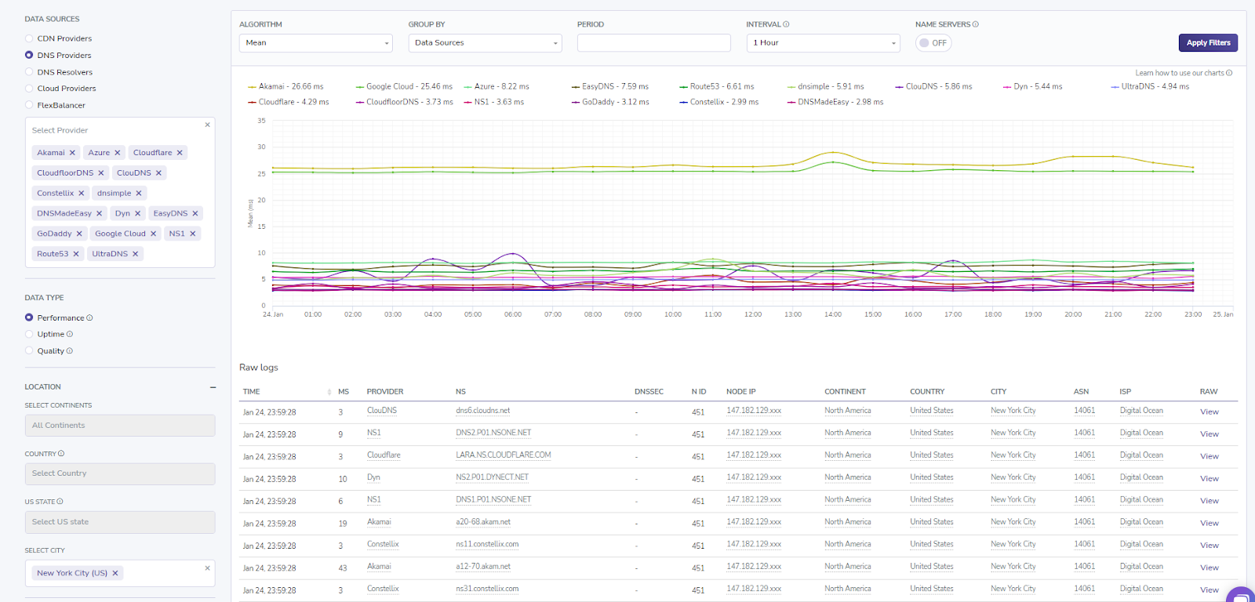Open the Select Country selector
Screen dimensions: 1255x602
pos(120,473)
